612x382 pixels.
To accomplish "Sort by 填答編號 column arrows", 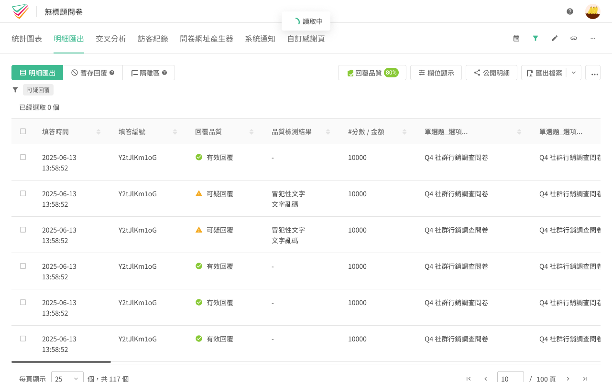I will (x=175, y=132).
